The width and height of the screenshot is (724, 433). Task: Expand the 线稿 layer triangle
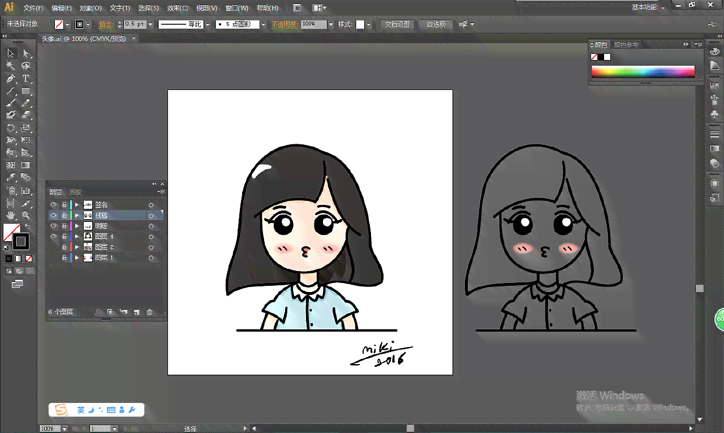77,216
